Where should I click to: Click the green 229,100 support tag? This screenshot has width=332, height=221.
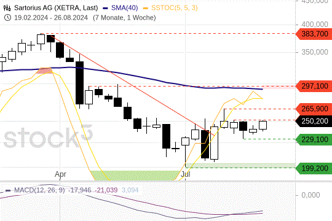[314, 139]
